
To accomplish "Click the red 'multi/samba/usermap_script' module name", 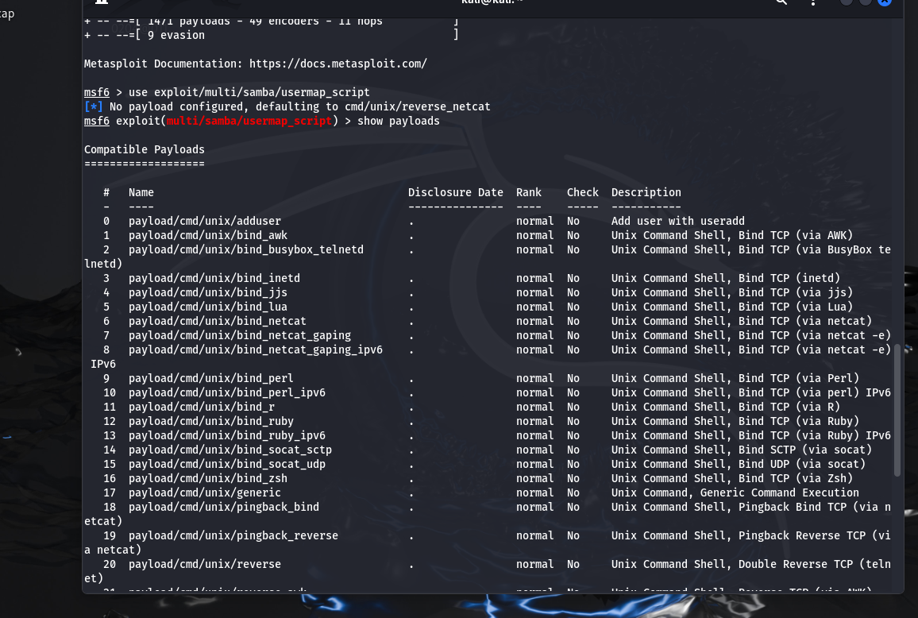I will click(x=249, y=121).
